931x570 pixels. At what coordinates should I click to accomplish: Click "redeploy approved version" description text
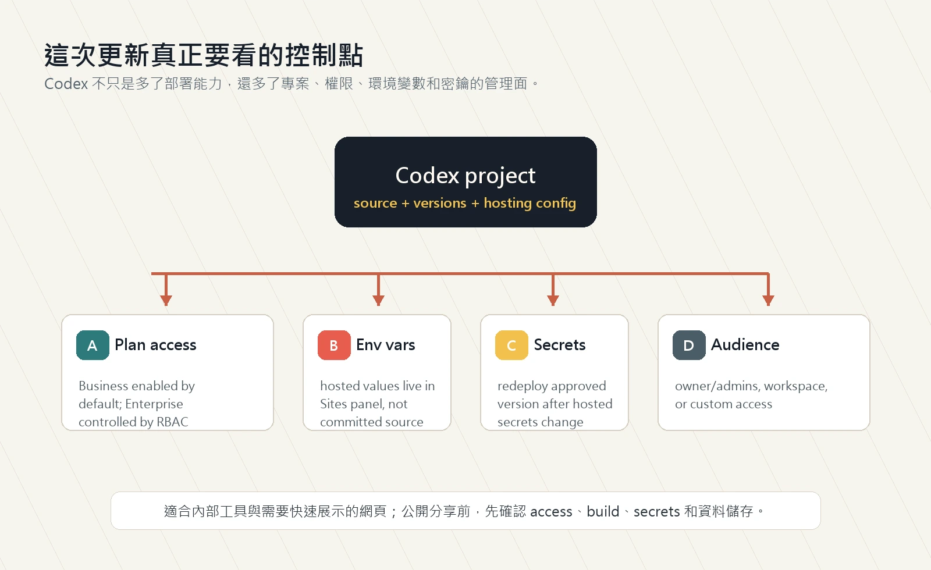[555, 404]
